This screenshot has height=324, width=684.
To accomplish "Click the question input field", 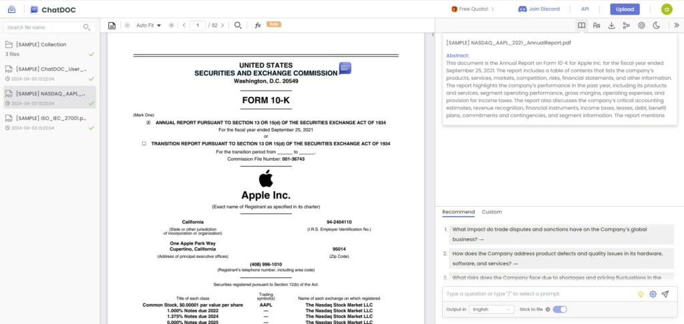I will point(539,294).
